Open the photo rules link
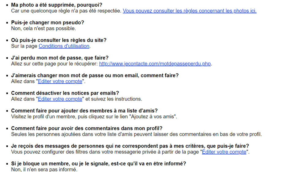294x172 pixels. coord(190,11)
